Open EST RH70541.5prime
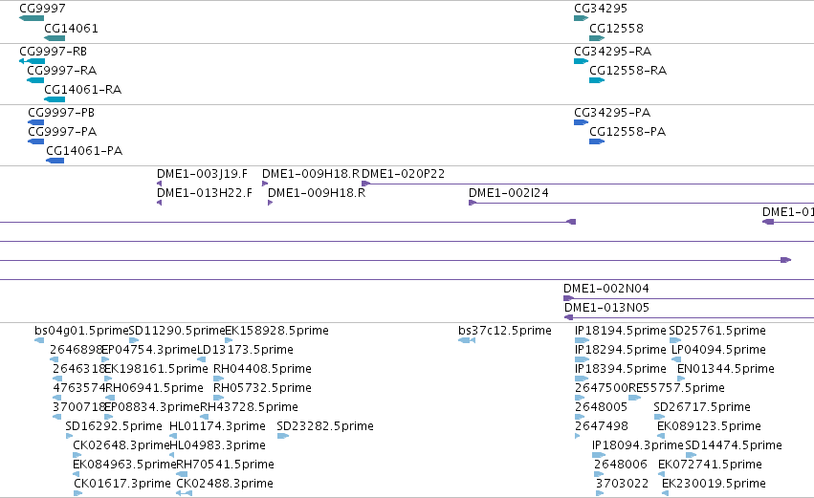The image size is (814, 498). 226,465
